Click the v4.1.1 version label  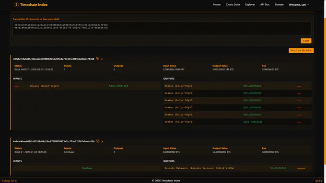(x=318, y=181)
